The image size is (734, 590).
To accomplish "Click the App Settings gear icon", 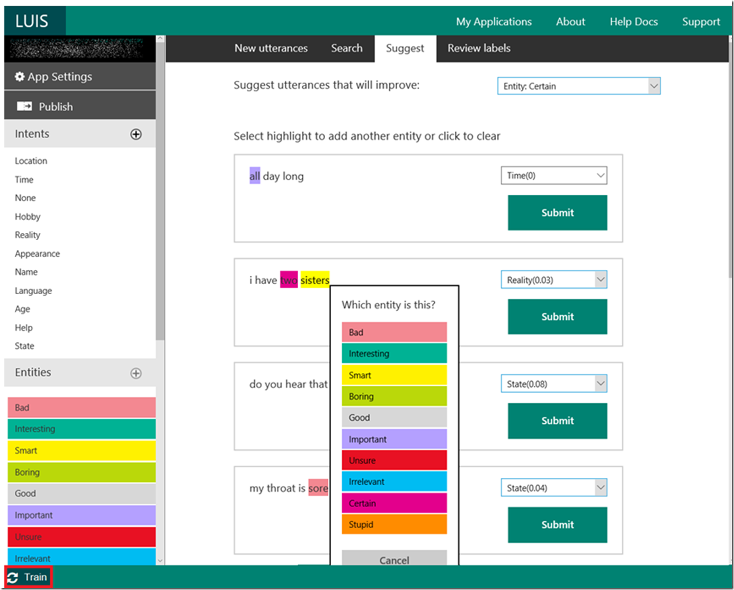I will (x=20, y=77).
